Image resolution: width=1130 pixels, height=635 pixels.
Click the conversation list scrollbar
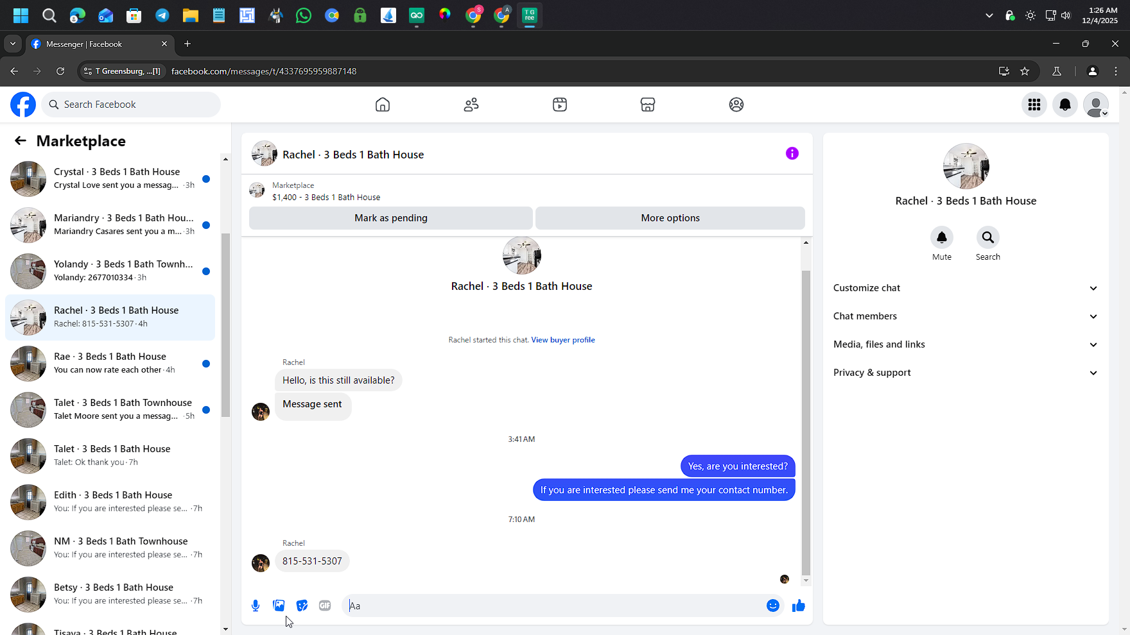(x=225, y=324)
